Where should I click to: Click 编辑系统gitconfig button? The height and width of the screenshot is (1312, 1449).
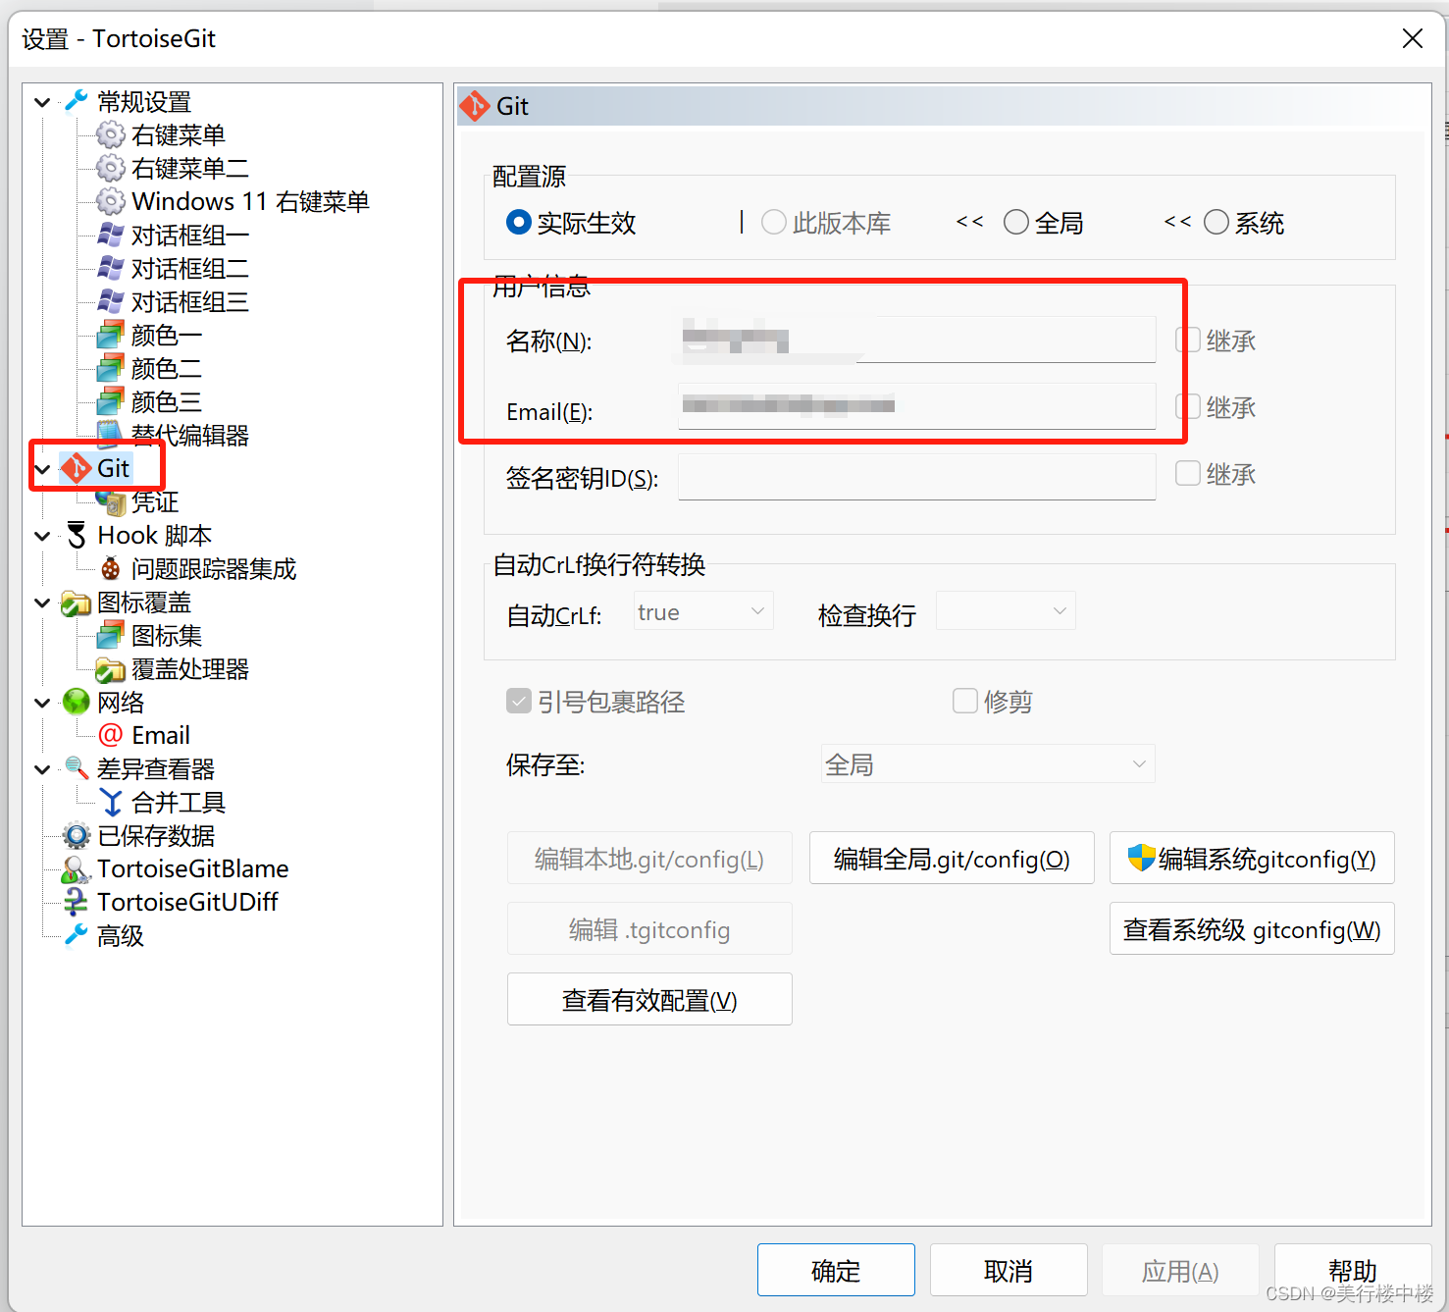[x=1252, y=859]
